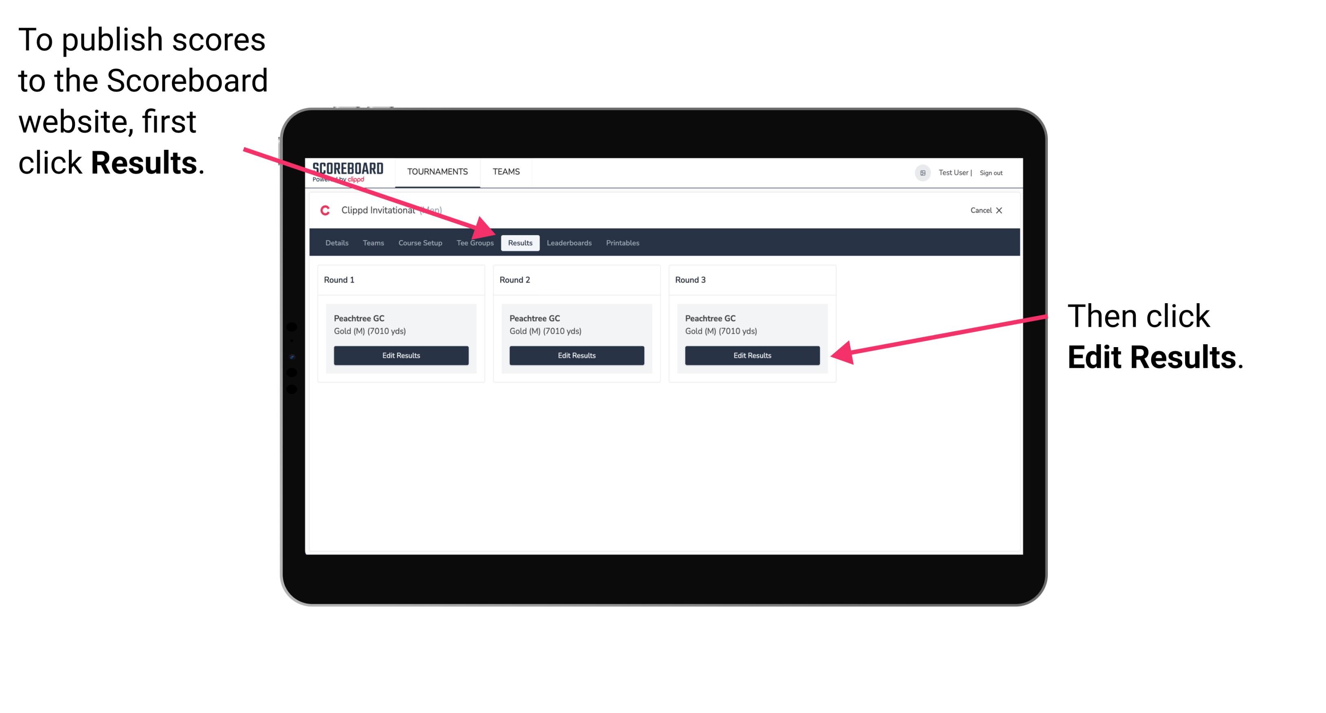This screenshot has width=1326, height=713.
Task: Click Edit Results for Round 1
Action: 402,356
